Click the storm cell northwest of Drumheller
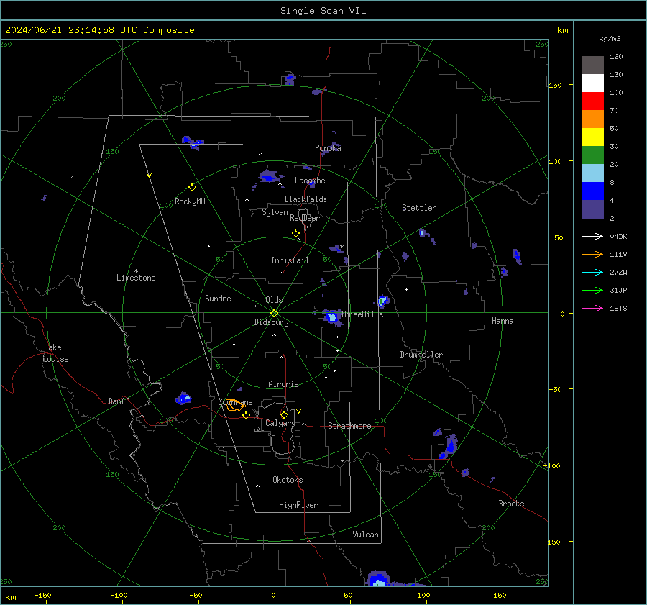Image resolution: width=647 pixels, height=605 pixels. click(x=383, y=301)
